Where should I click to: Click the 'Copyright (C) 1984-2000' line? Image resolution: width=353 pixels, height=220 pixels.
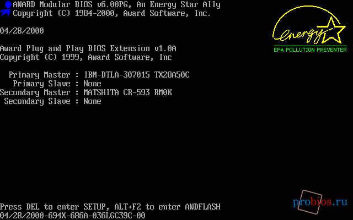point(111,13)
